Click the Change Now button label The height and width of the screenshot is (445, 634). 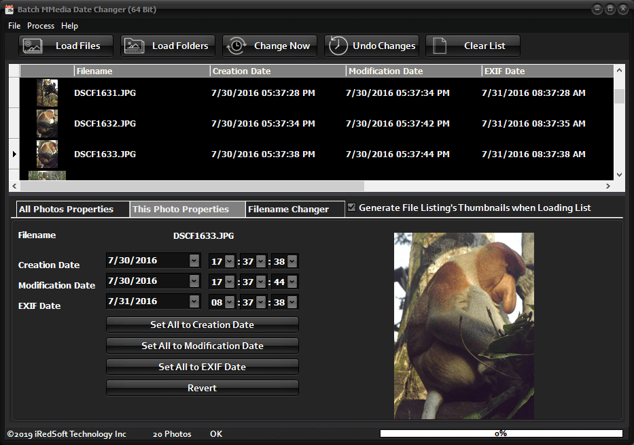282,46
